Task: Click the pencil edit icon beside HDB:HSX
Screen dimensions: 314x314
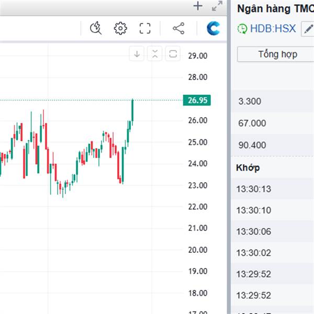Action: [x=308, y=29]
